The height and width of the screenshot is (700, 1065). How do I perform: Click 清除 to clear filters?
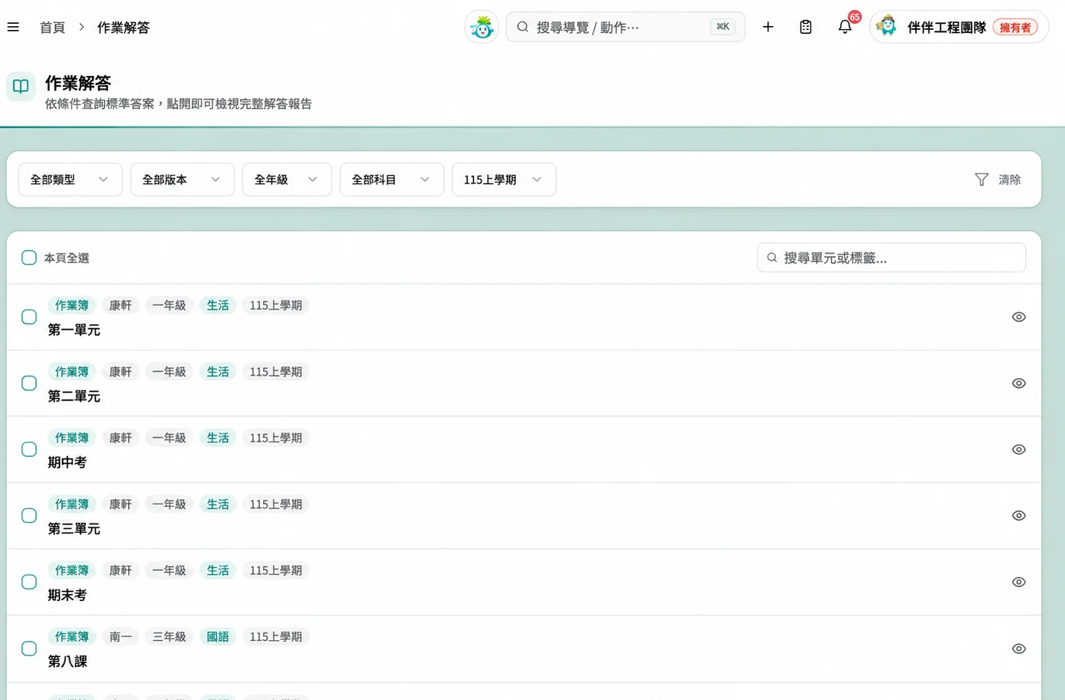pos(1009,179)
